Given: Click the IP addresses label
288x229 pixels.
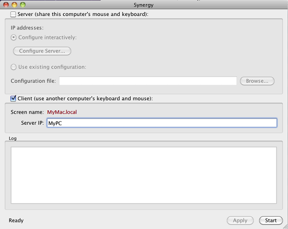Looking at the screenshot, I should [x=27, y=28].
